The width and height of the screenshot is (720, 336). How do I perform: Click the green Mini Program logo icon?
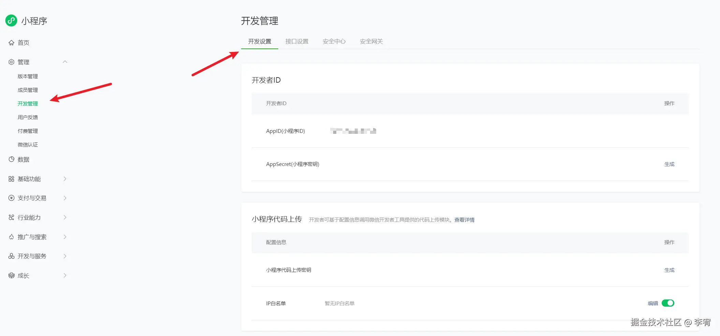click(x=11, y=20)
